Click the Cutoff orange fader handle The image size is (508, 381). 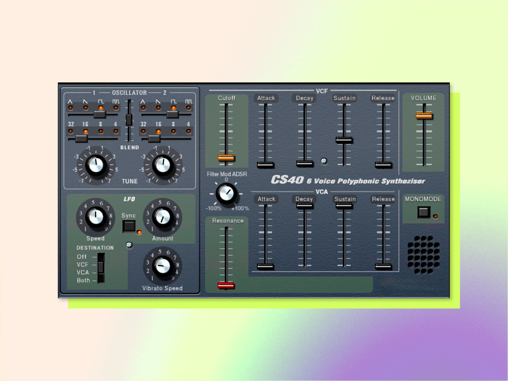pyautogui.click(x=226, y=158)
